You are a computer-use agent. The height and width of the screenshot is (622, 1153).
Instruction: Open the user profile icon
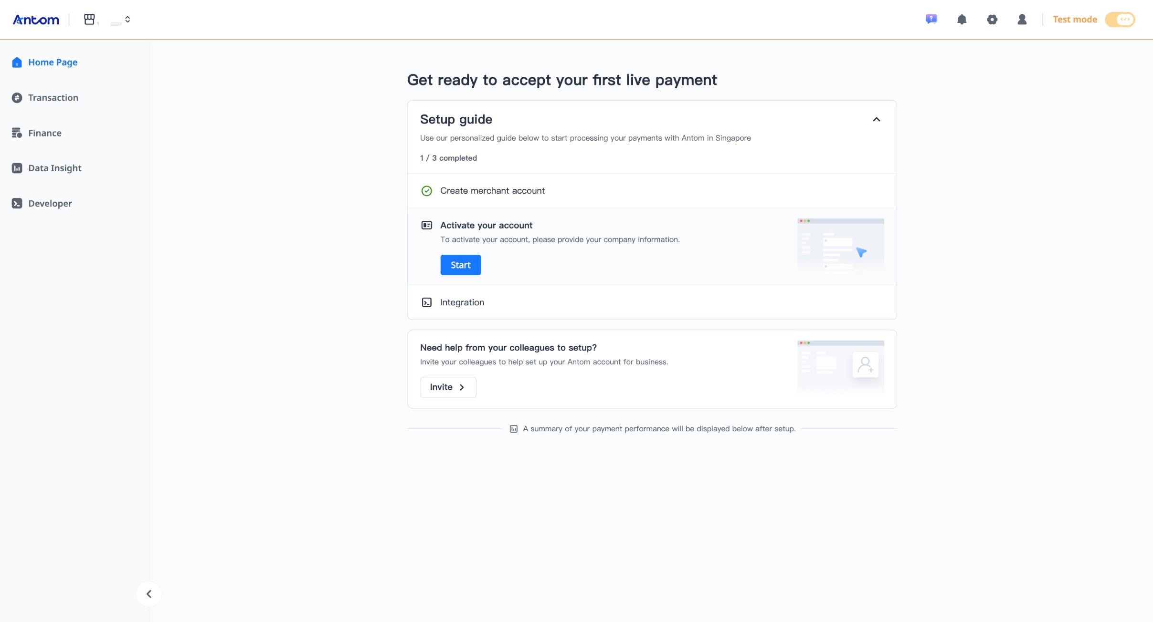pyautogui.click(x=1022, y=20)
